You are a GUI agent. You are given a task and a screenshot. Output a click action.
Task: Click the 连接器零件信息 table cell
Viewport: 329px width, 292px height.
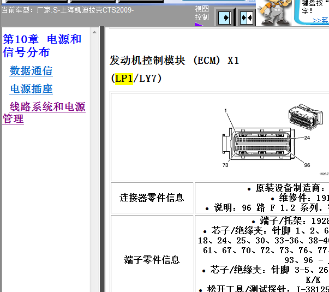click(152, 198)
